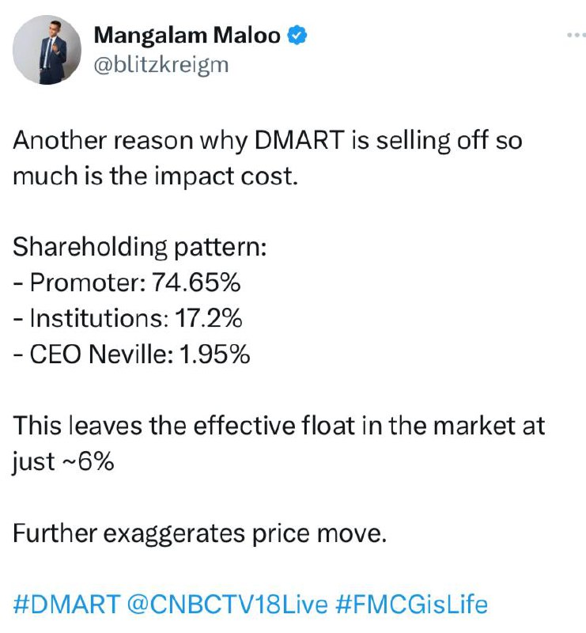The image size is (586, 633).
Task: Click 'Further exaggerates price move.' sentence
Action: [200, 533]
